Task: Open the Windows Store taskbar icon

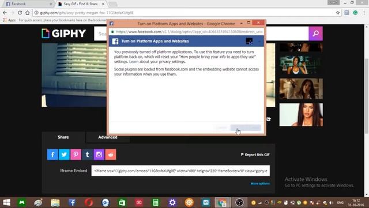Action: pos(122,203)
